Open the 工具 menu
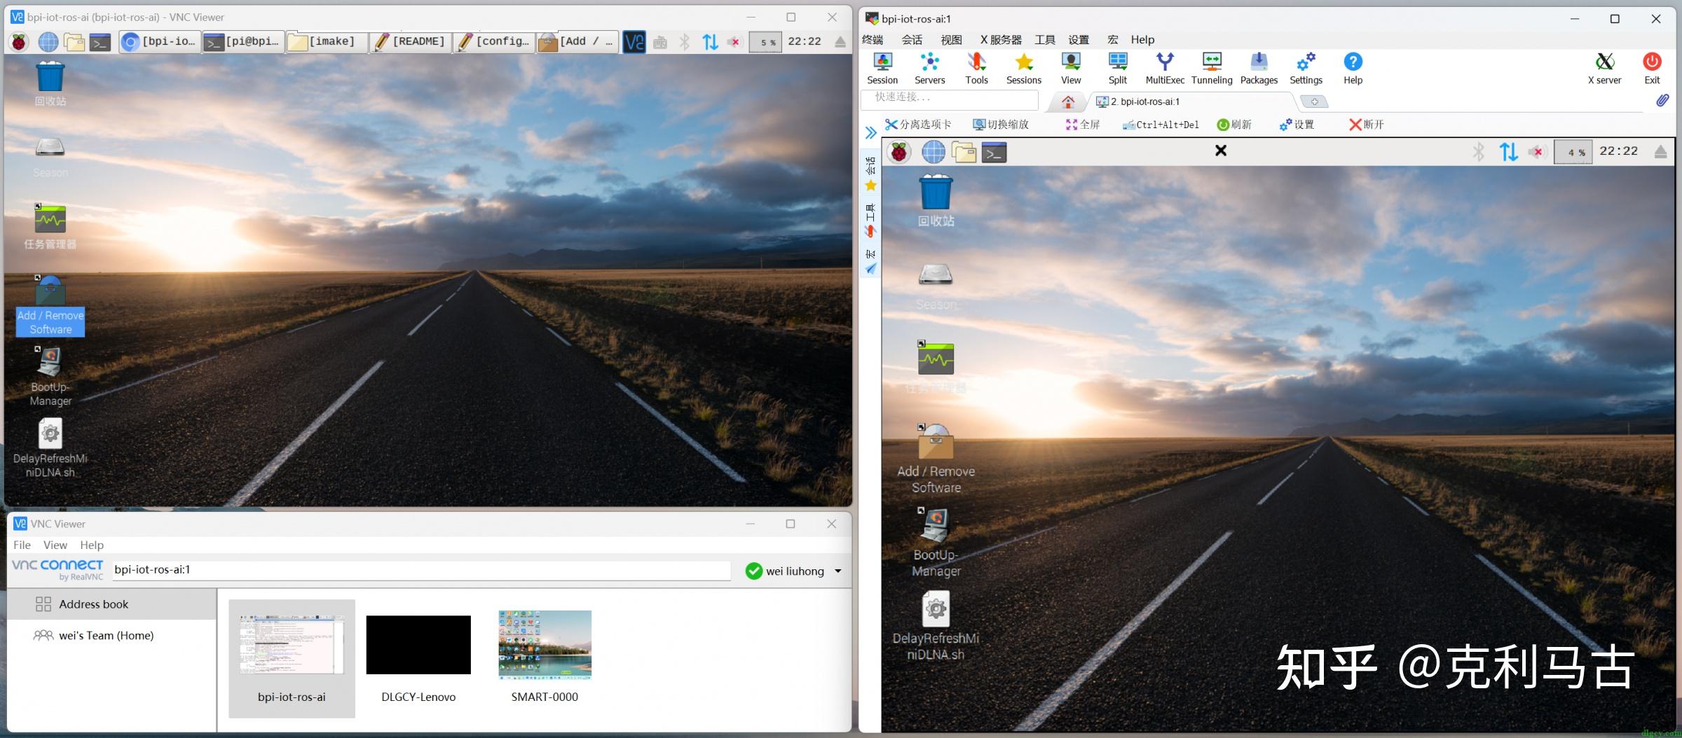Viewport: 1682px width, 738px height. [x=1045, y=40]
